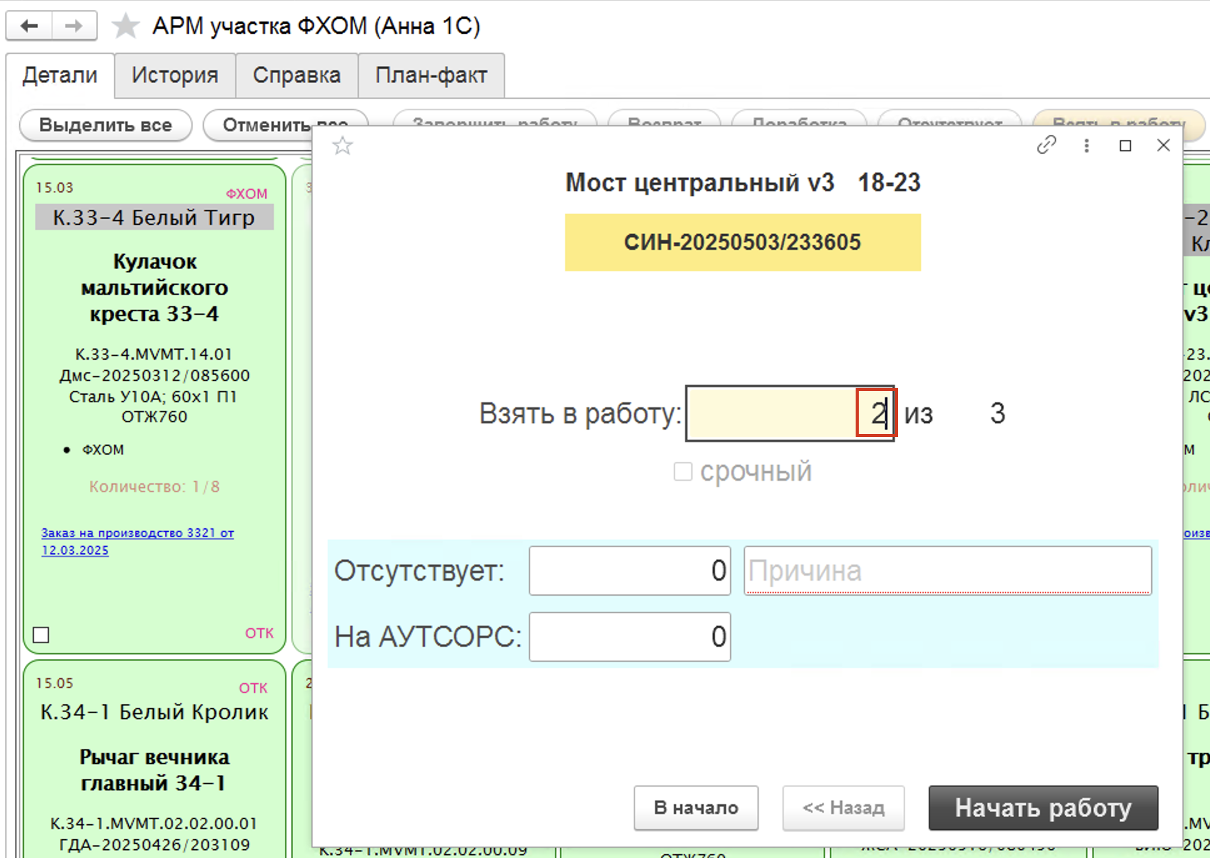Maximize the dialog window

1125,145
